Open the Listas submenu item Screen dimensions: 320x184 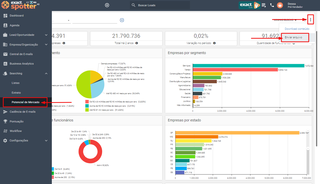16,83
